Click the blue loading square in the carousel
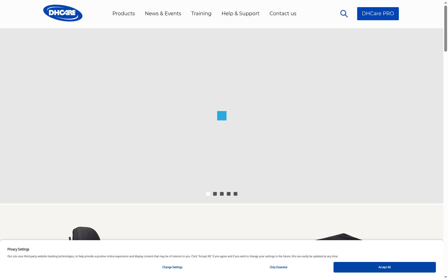448x280 pixels. [x=222, y=116]
